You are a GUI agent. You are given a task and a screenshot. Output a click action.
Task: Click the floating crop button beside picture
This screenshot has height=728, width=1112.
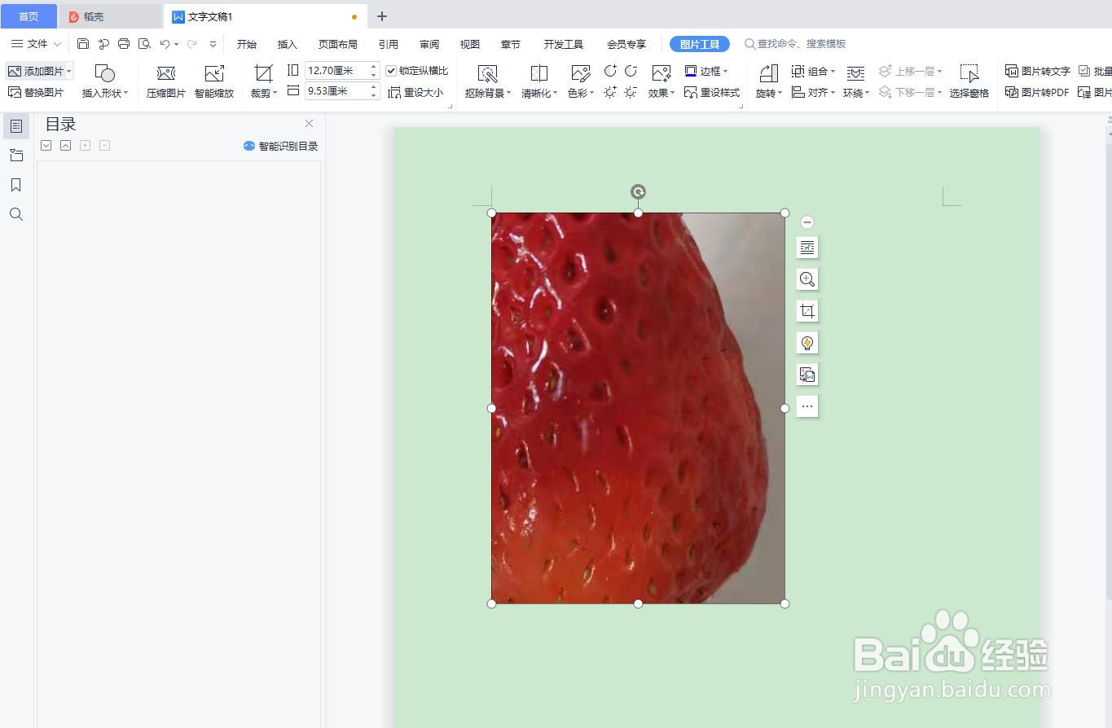click(x=807, y=311)
